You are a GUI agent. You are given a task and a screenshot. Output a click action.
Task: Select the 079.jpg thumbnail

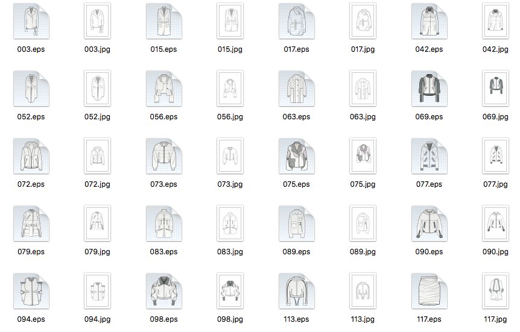(98, 224)
